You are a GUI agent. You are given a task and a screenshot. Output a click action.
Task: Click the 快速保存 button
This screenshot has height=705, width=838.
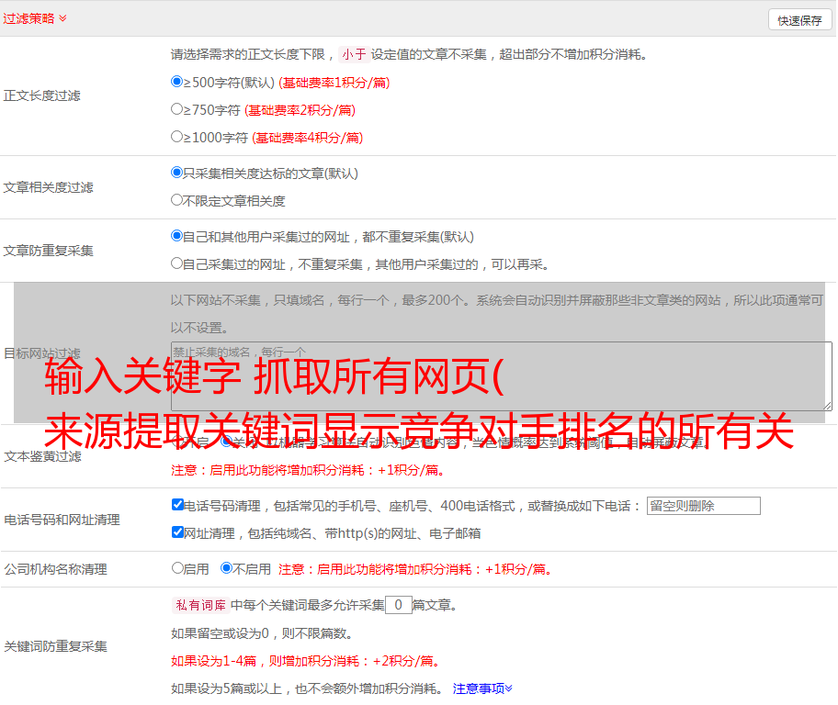799,20
